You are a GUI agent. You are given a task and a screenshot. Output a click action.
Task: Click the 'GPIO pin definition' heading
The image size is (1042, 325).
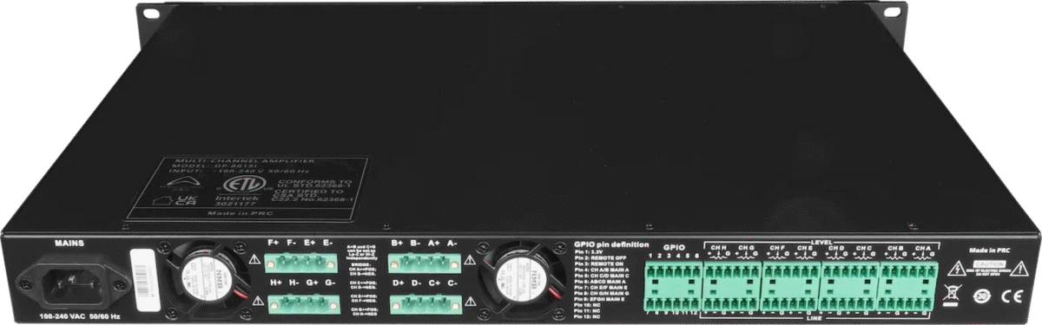coord(610,245)
